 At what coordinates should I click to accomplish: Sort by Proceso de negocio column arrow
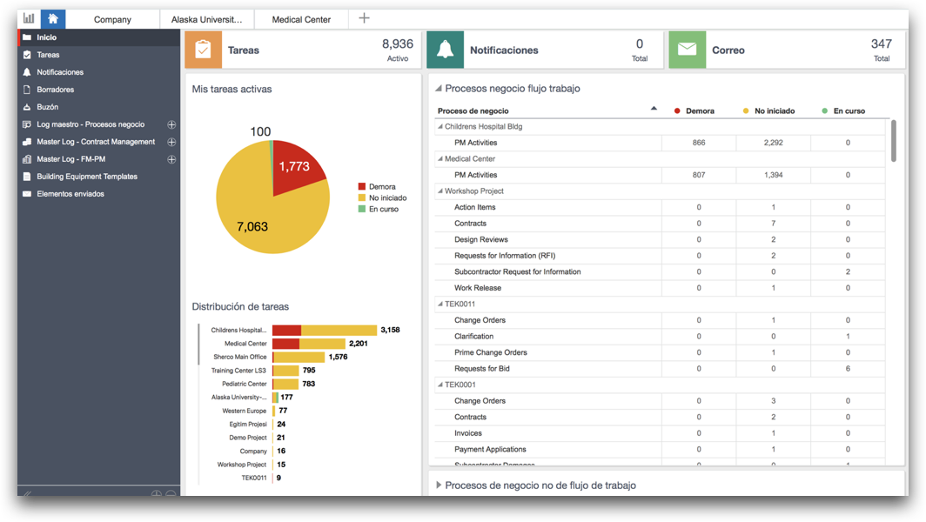tap(654, 109)
